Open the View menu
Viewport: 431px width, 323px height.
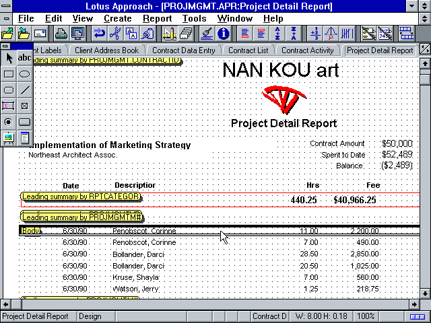point(82,19)
